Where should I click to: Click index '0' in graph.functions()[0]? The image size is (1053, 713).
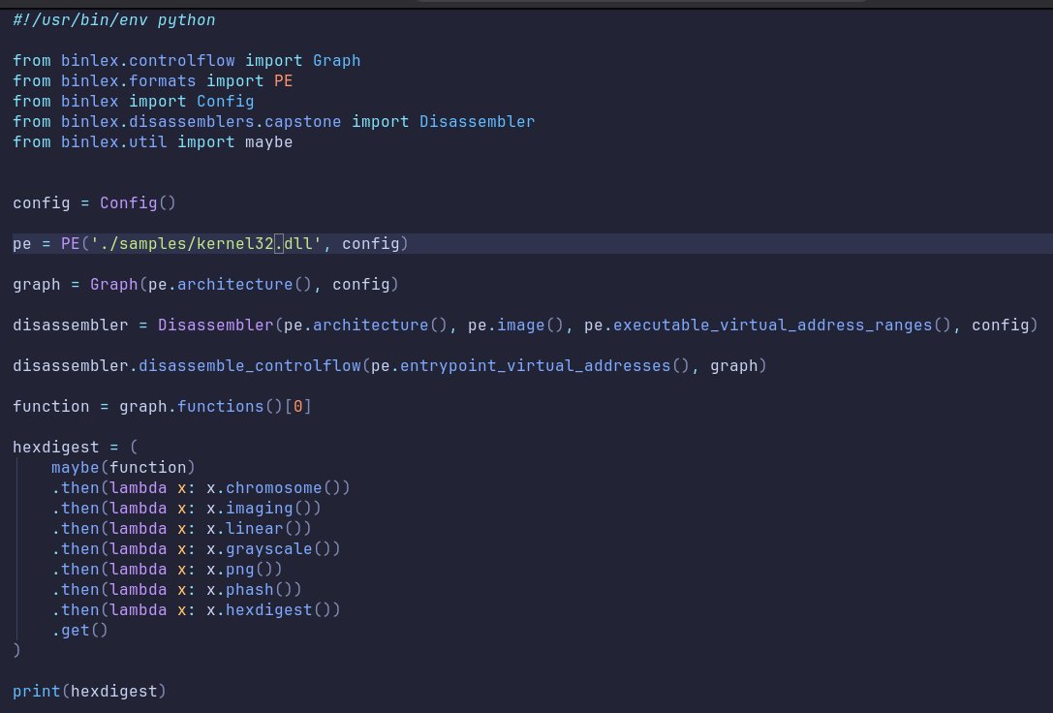(x=298, y=407)
